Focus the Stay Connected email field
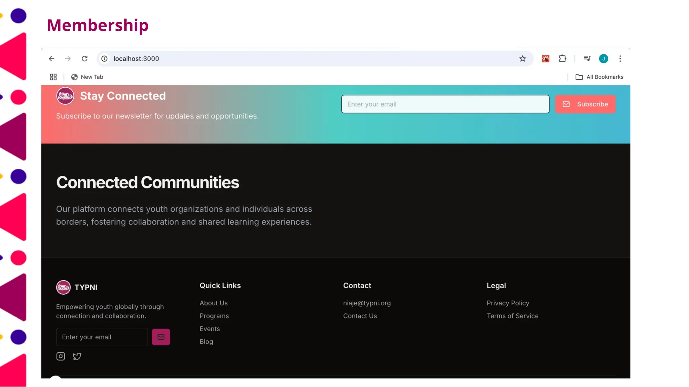The image size is (689, 387). point(445,104)
